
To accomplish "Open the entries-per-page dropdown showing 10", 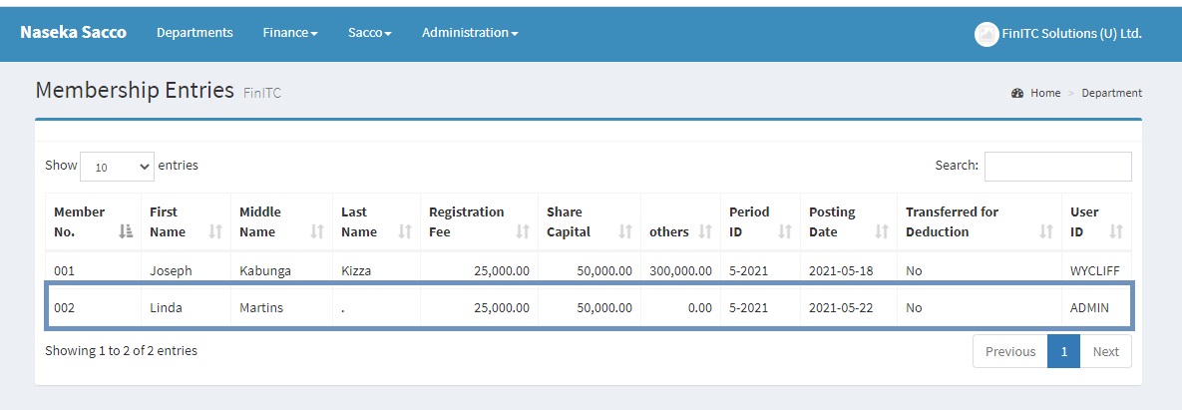I will pyautogui.click(x=118, y=167).
